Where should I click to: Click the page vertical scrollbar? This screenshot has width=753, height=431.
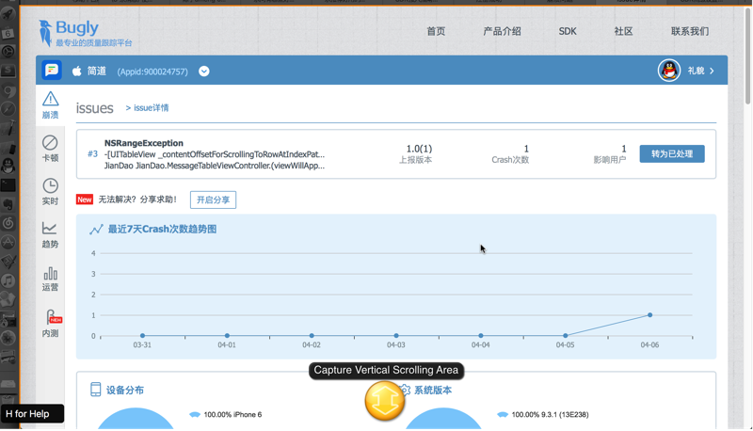[x=747, y=56]
